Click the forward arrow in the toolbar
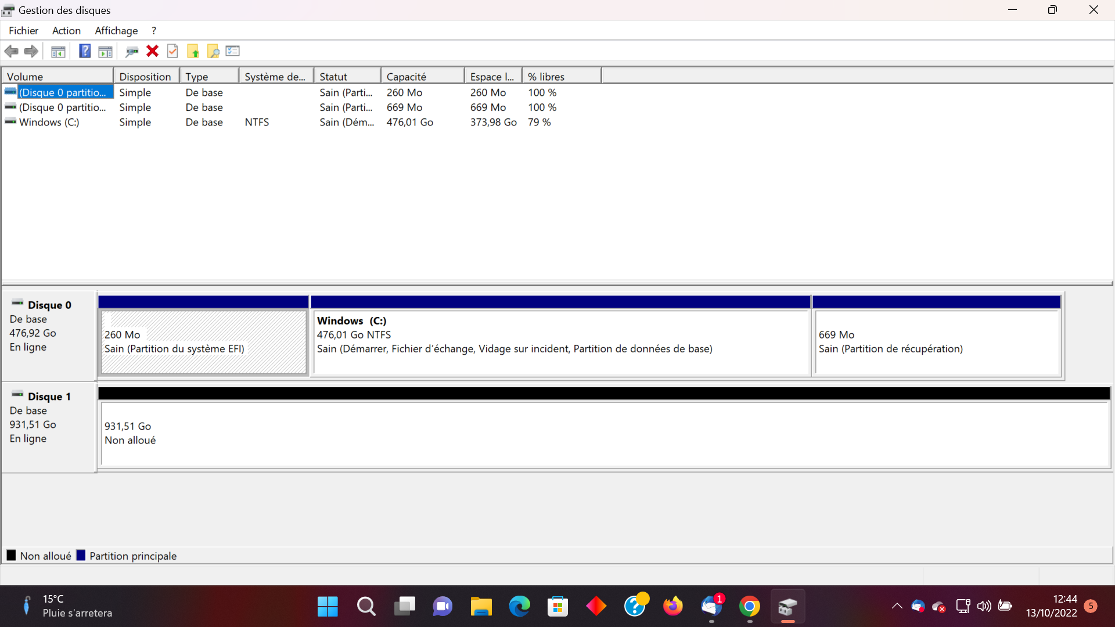The height and width of the screenshot is (627, 1115). click(x=31, y=51)
